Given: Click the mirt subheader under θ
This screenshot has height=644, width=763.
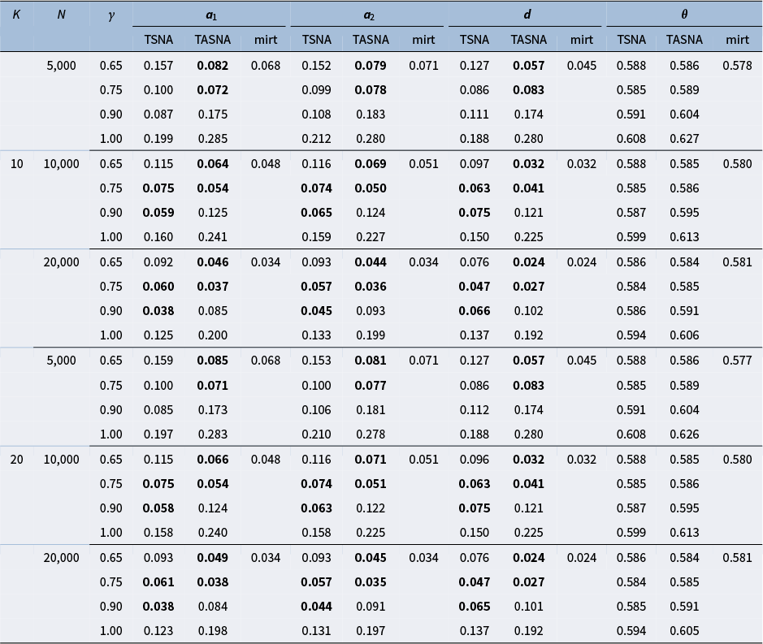Looking at the screenshot, I should coord(737,40).
